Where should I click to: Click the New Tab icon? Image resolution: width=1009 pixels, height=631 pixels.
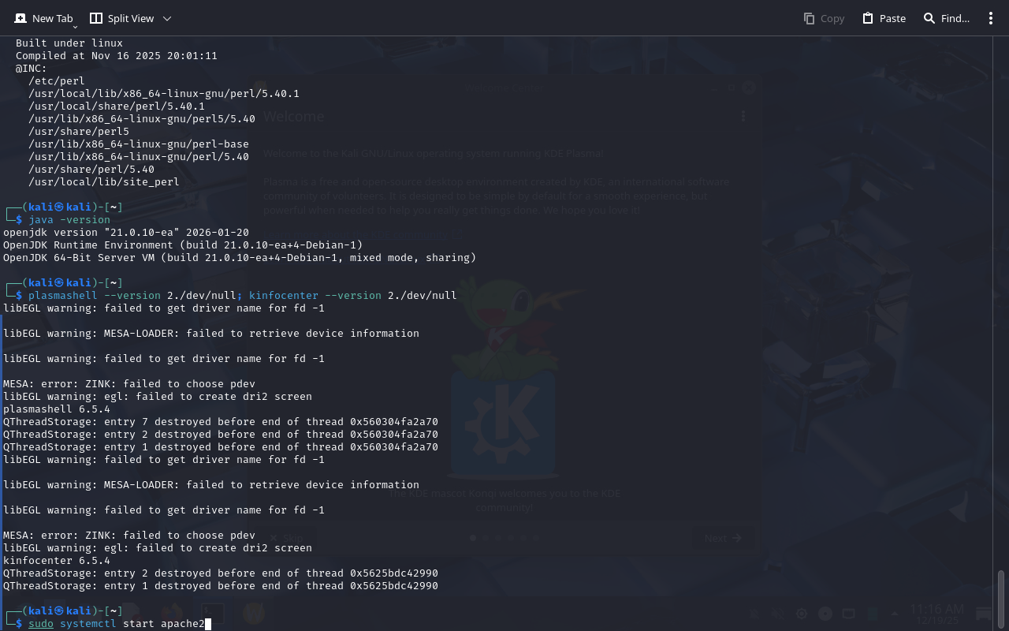coord(20,18)
